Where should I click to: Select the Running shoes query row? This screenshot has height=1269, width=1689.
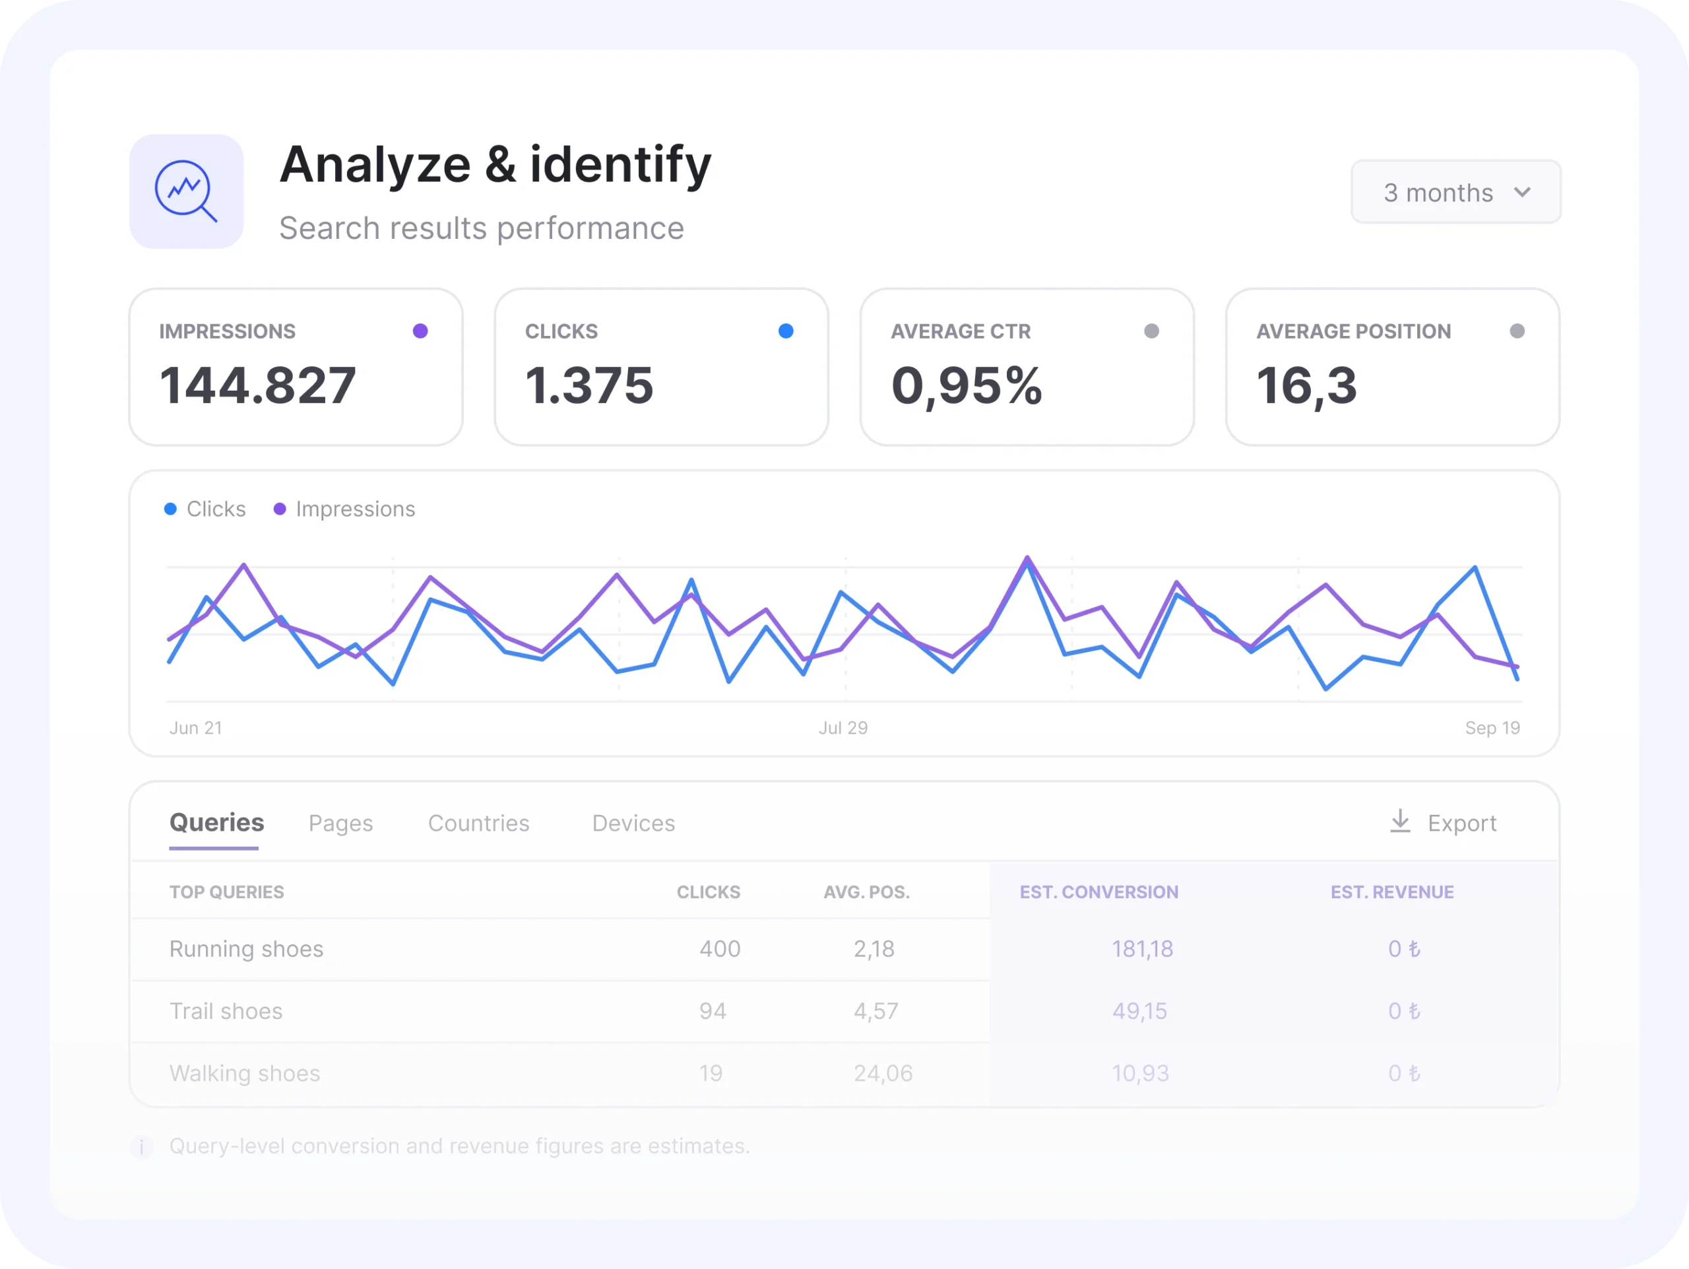click(844, 949)
